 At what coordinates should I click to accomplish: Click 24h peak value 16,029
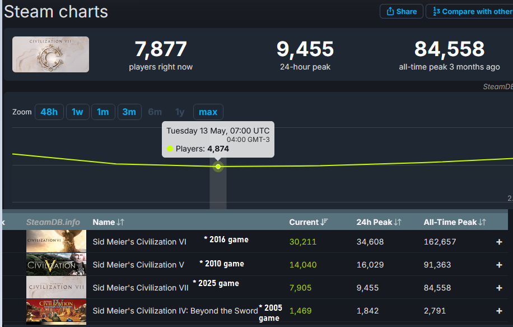tap(370, 265)
